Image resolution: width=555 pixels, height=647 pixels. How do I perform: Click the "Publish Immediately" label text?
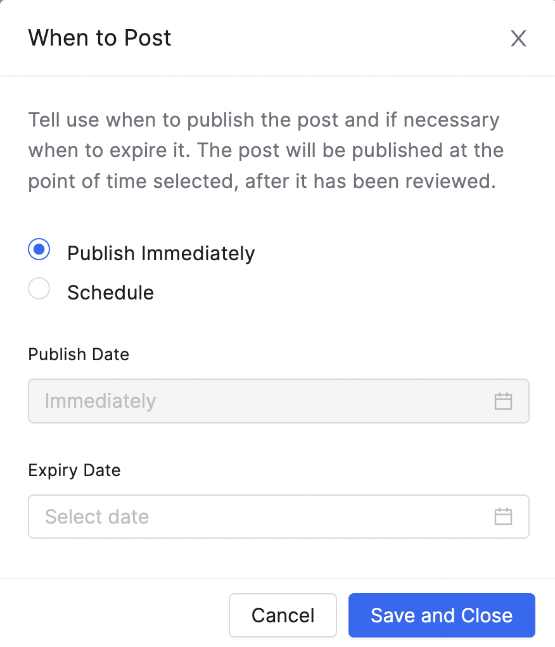click(161, 253)
